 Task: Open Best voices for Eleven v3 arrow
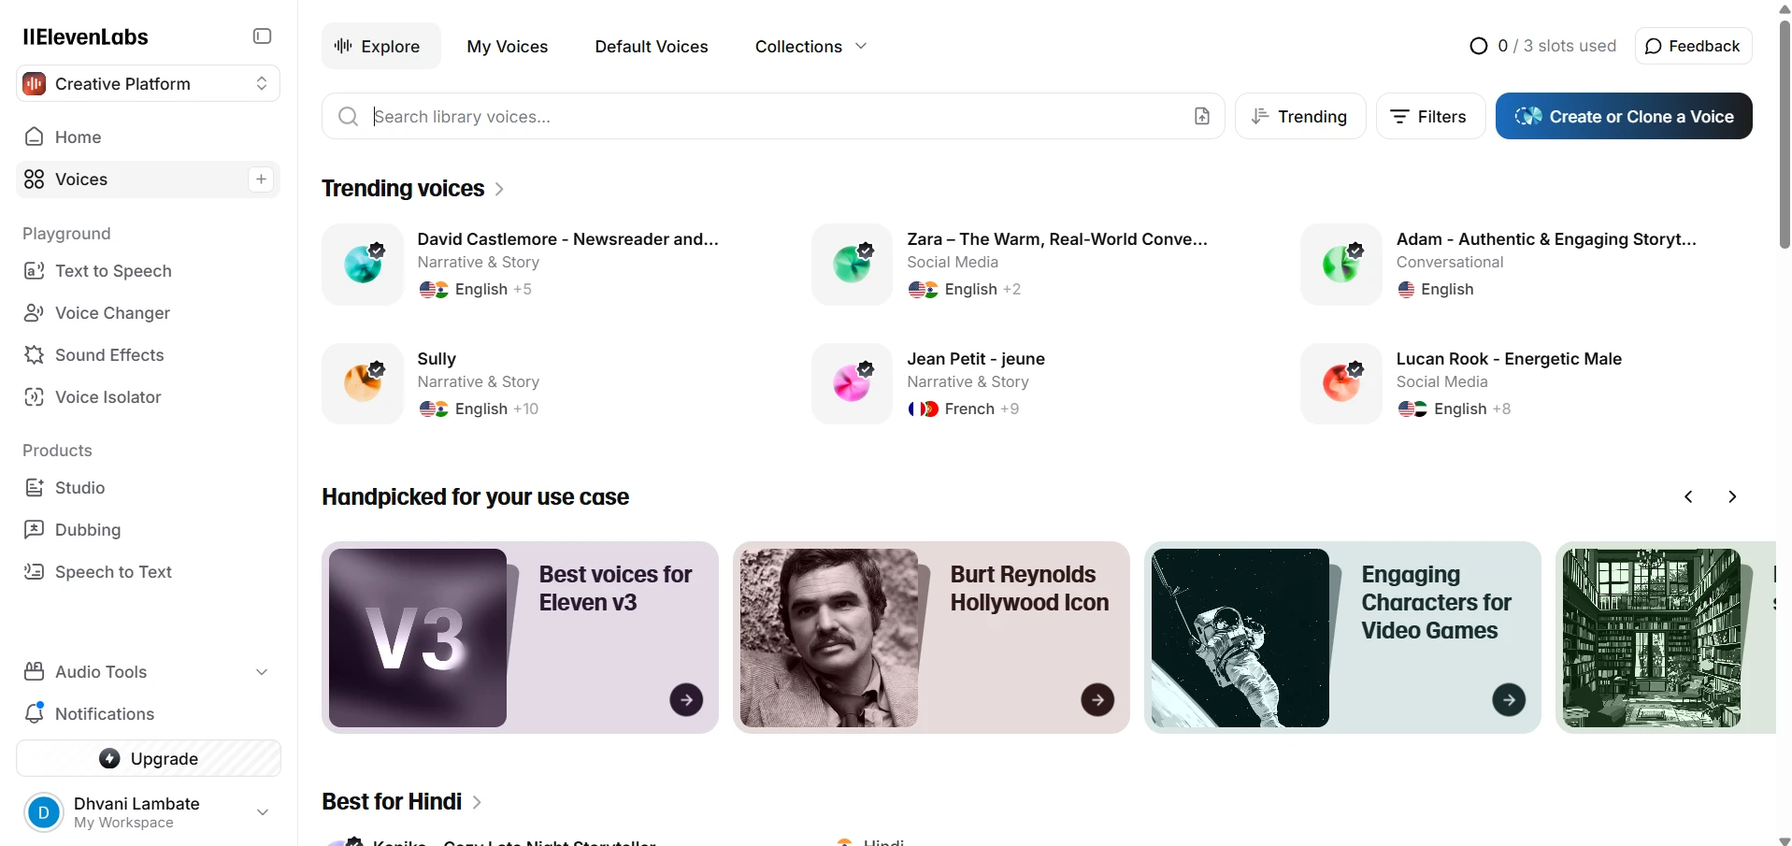coord(686,699)
